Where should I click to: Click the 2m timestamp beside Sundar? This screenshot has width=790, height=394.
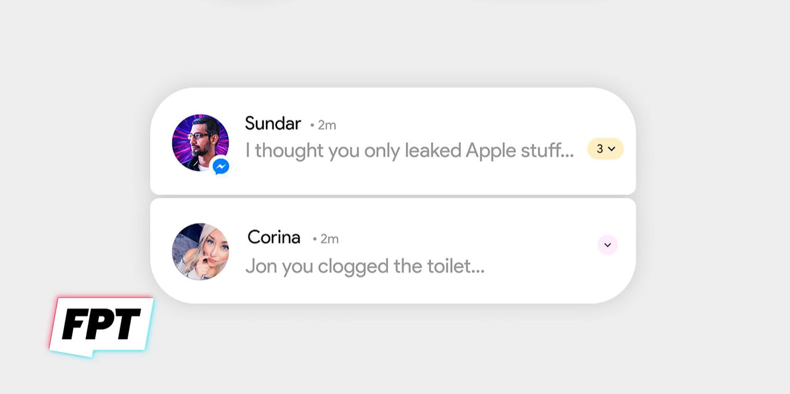coord(327,125)
